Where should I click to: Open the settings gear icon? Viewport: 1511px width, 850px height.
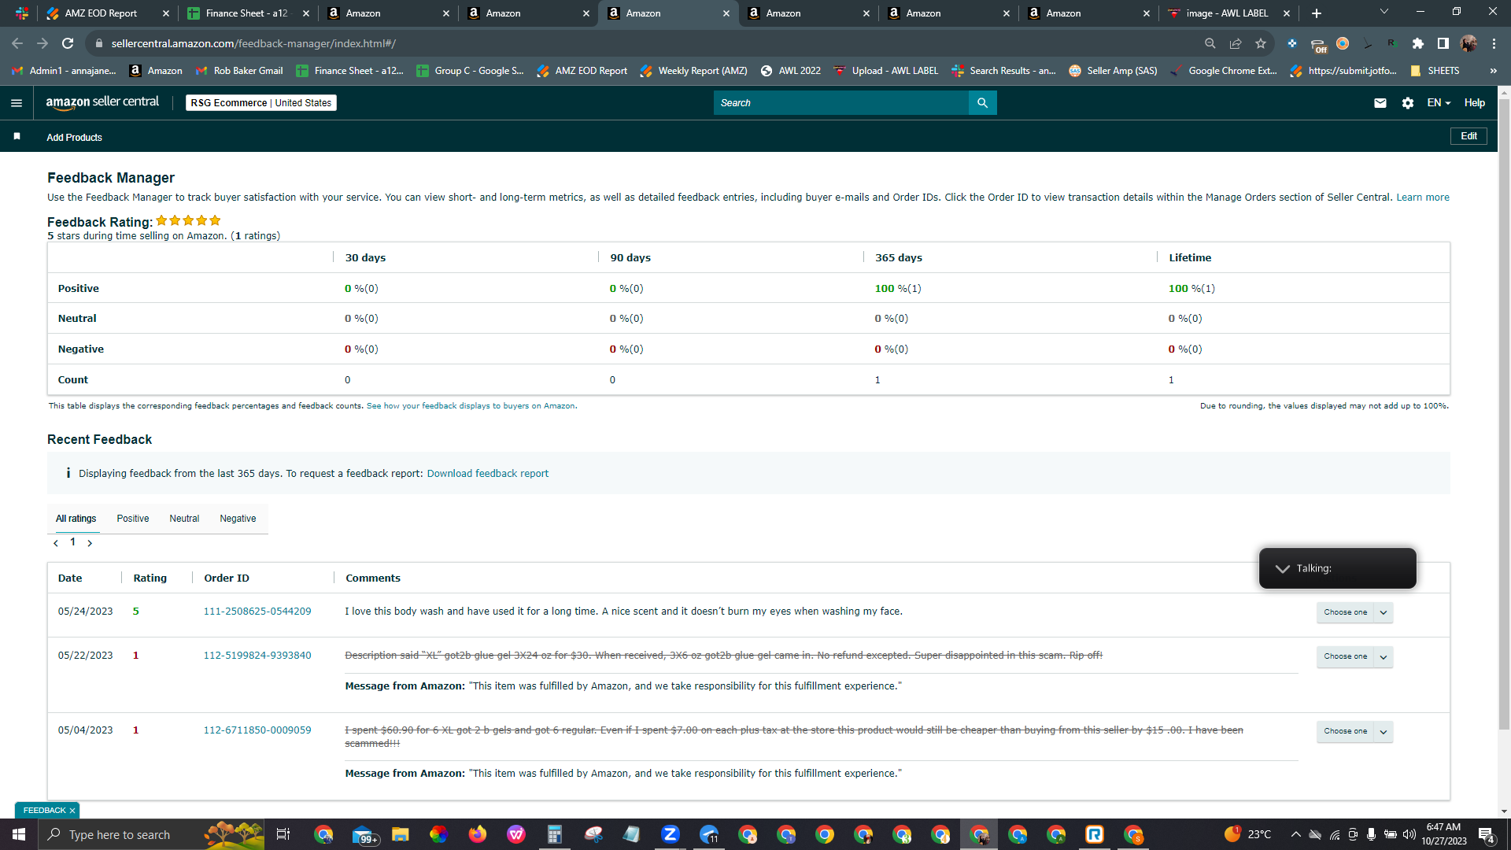[x=1408, y=103]
